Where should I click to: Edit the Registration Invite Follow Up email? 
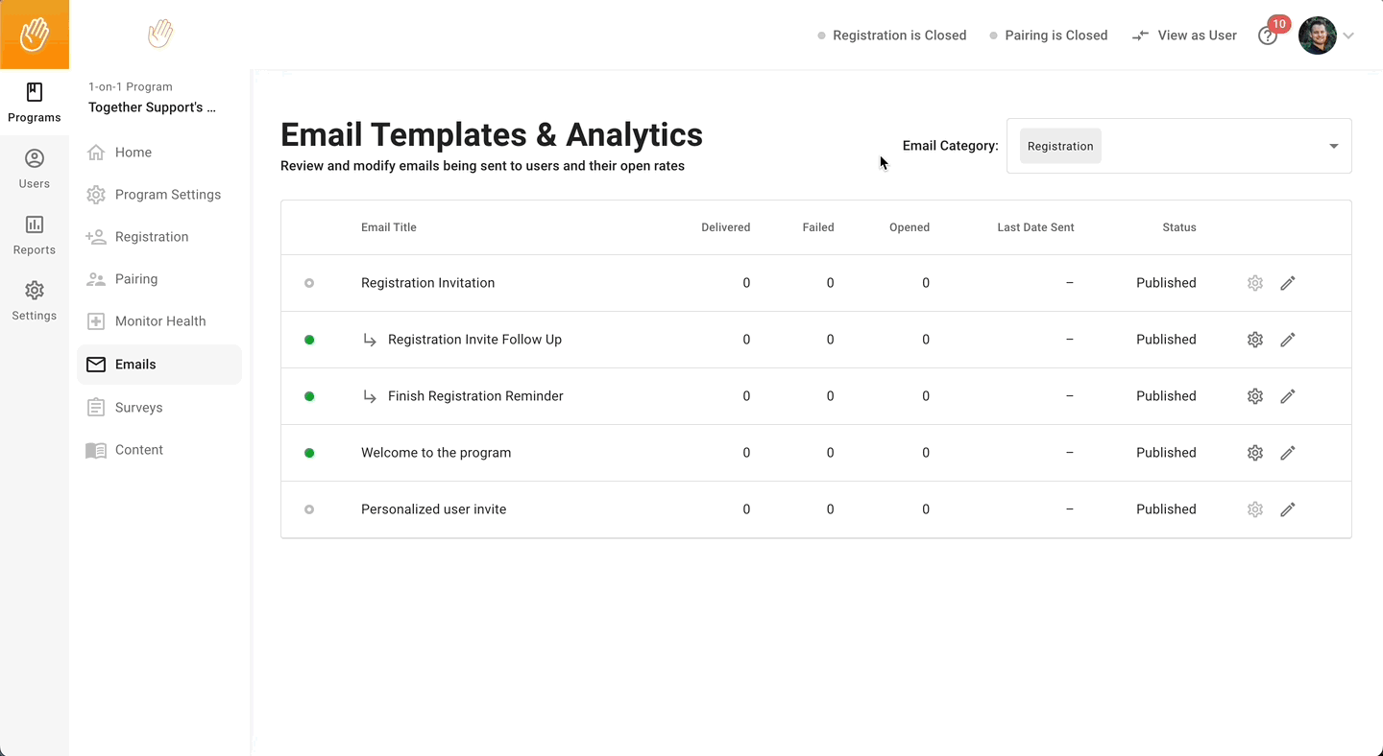point(1288,340)
